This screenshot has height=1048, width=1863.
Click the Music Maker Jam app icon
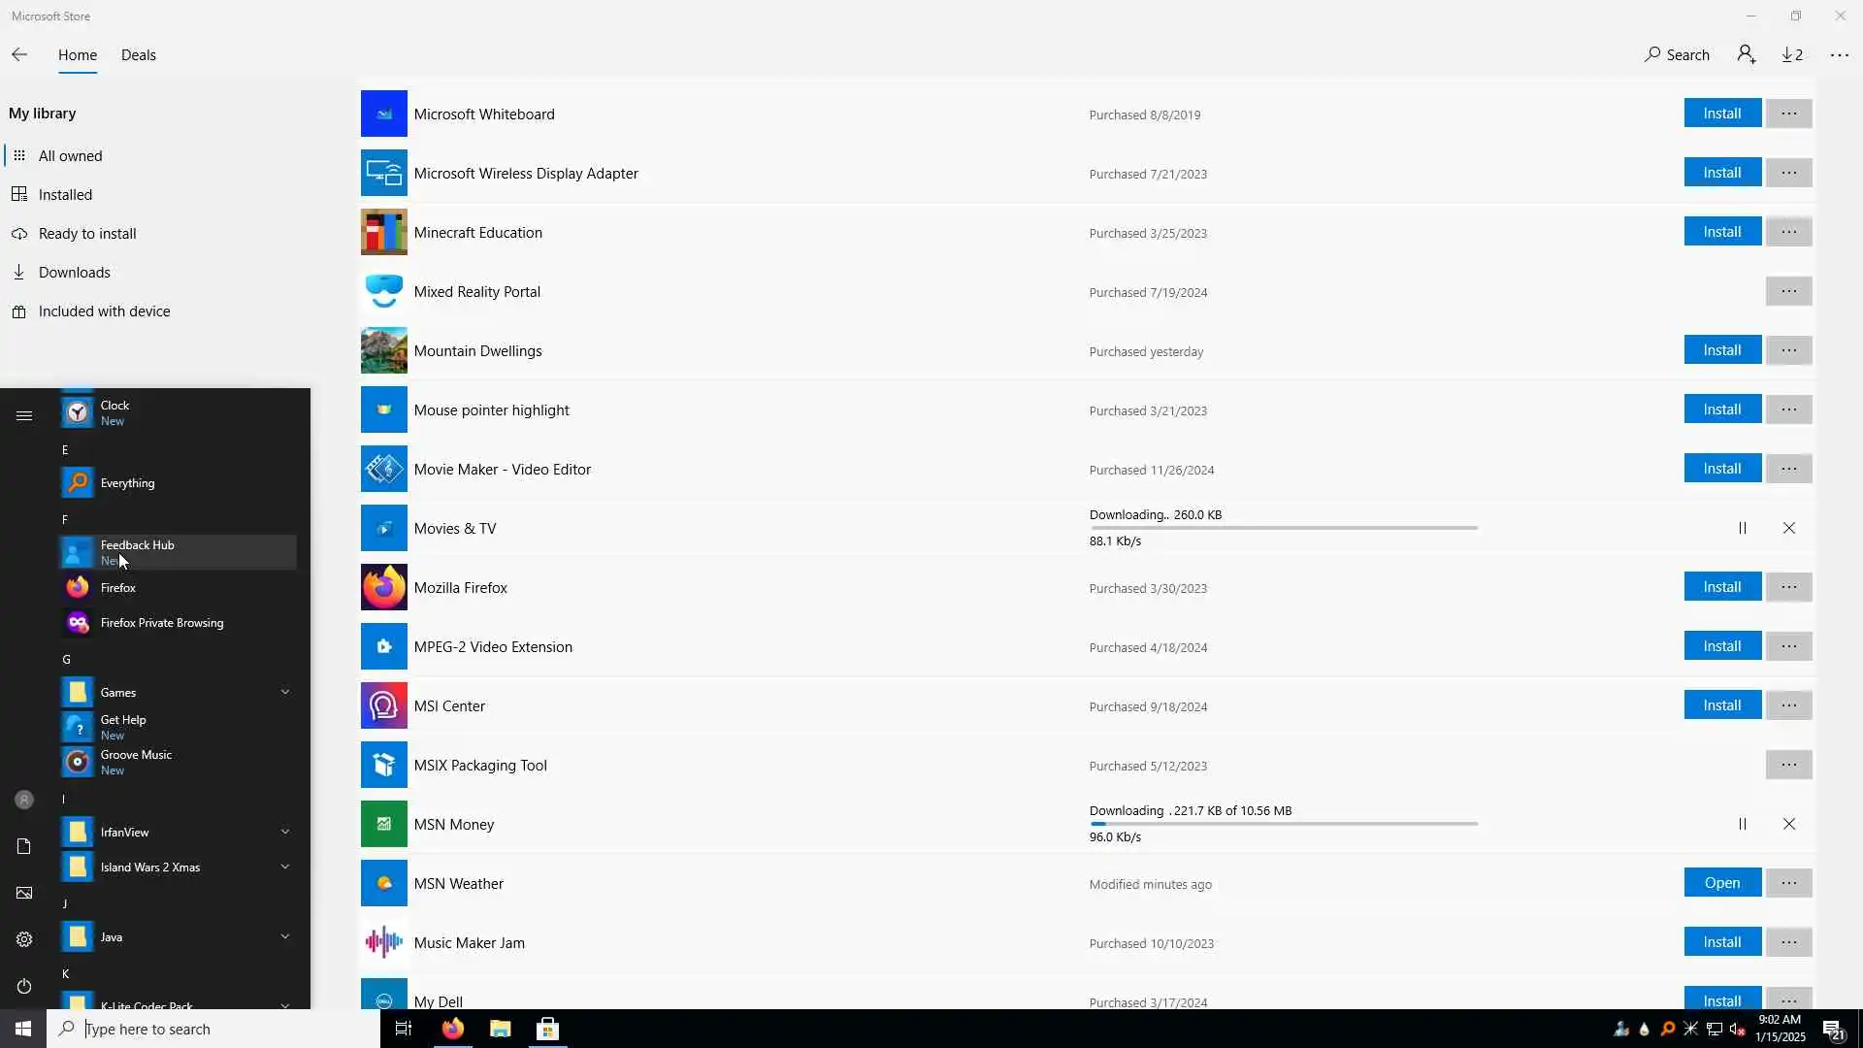383,942
